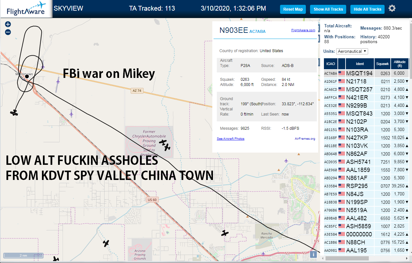Select the N88CH aircraft row
This screenshot has height=263, width=412.
pos(366,242)
